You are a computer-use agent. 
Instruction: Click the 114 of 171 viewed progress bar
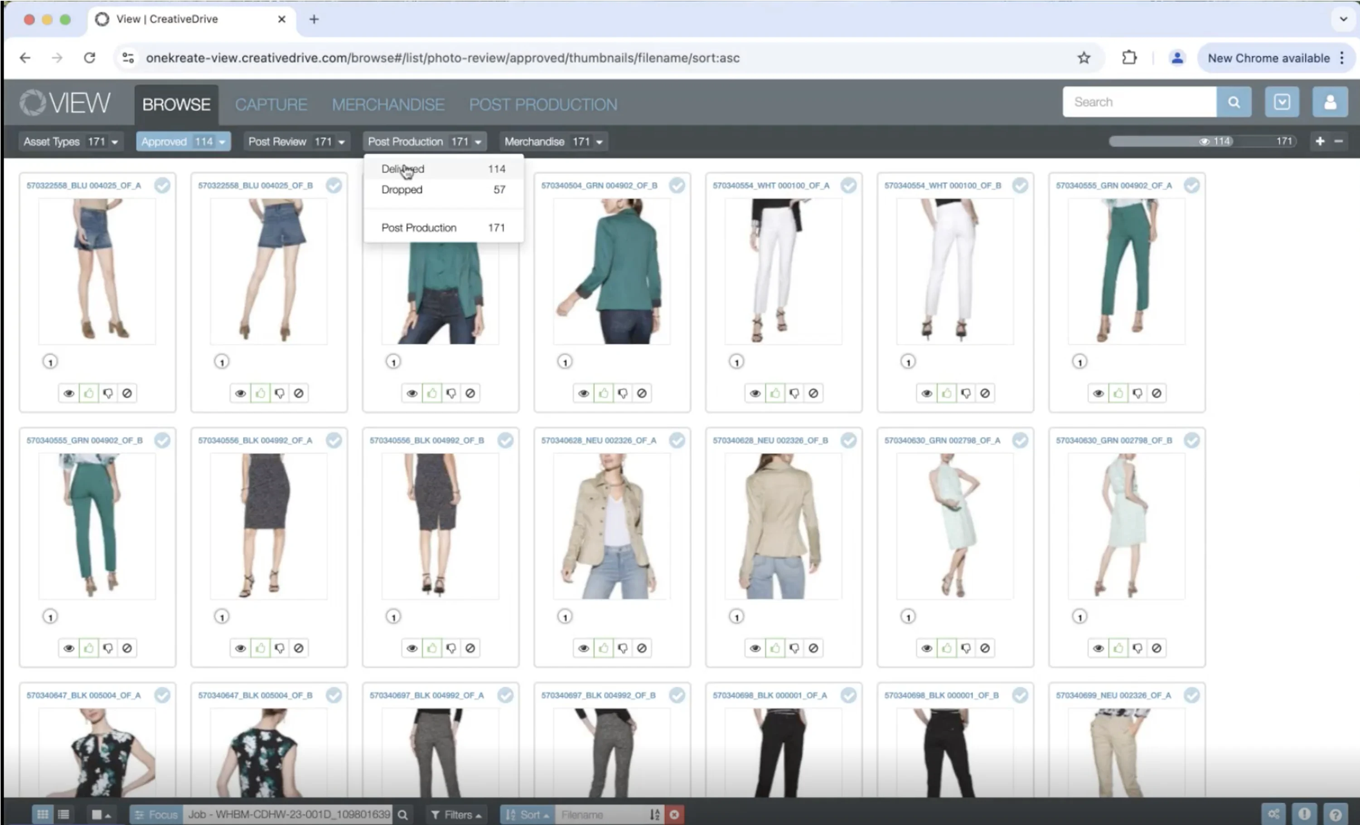(x=1202, y=142)
